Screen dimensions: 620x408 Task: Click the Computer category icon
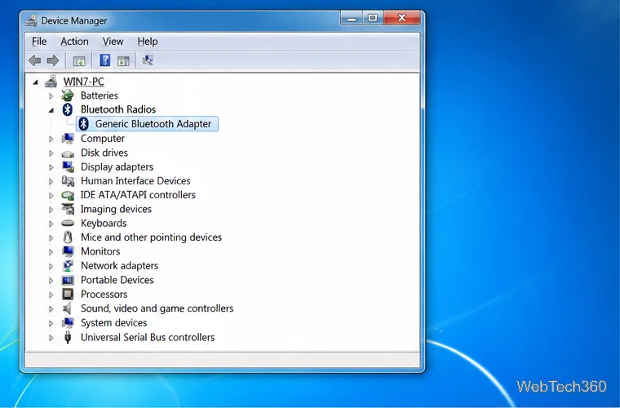coord(68,139)
